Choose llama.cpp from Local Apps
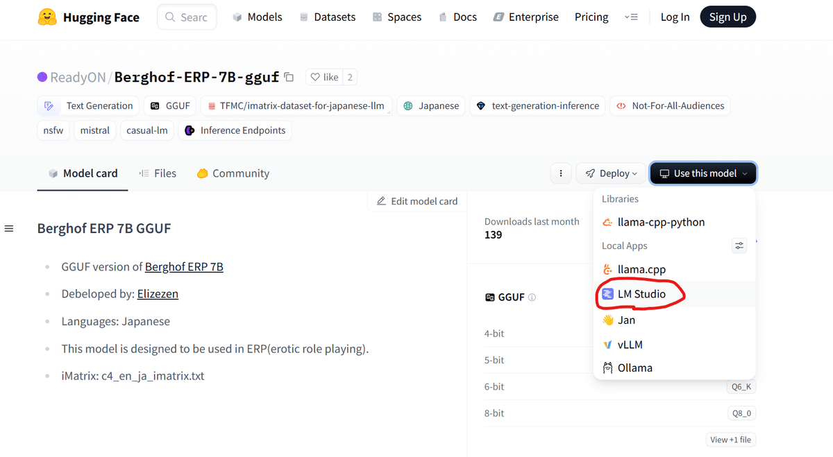The width and height of the screenshot is (833, 457). click(674, 269)
